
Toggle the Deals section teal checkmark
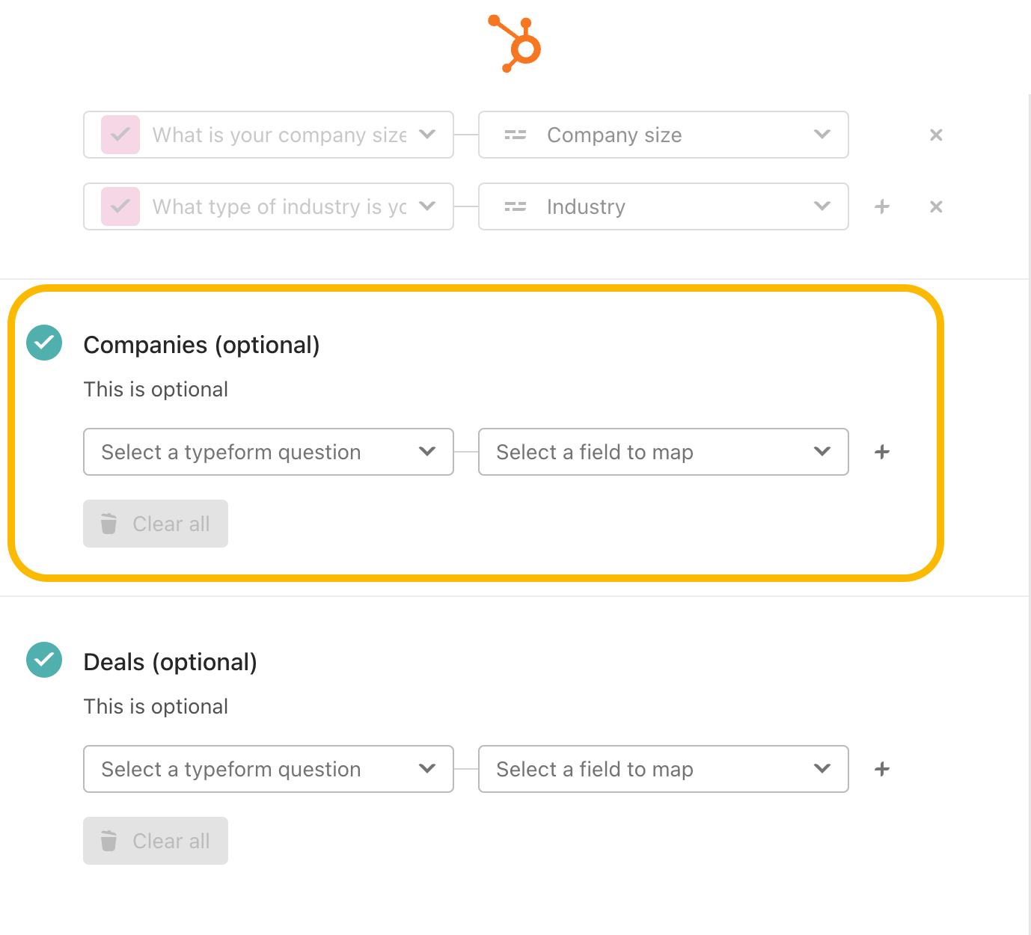click(x=44, y=660)
